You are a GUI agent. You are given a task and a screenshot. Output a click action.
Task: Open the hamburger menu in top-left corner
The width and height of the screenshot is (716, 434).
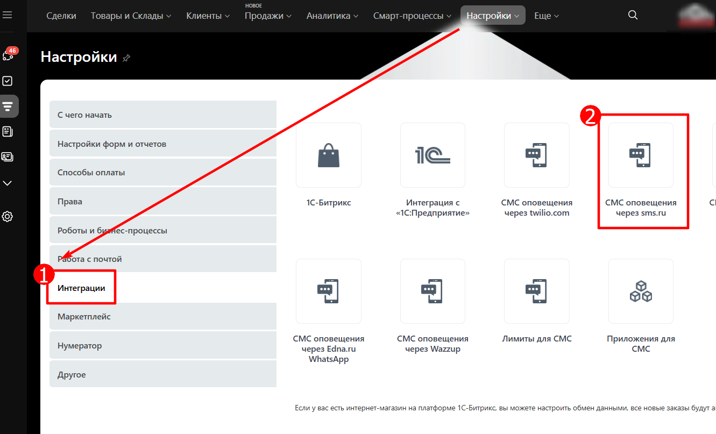click(8, 15)
